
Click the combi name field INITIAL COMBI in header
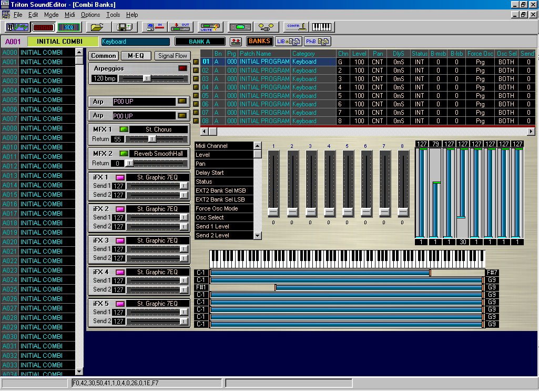pyautogui.click(x=63, y=42)
